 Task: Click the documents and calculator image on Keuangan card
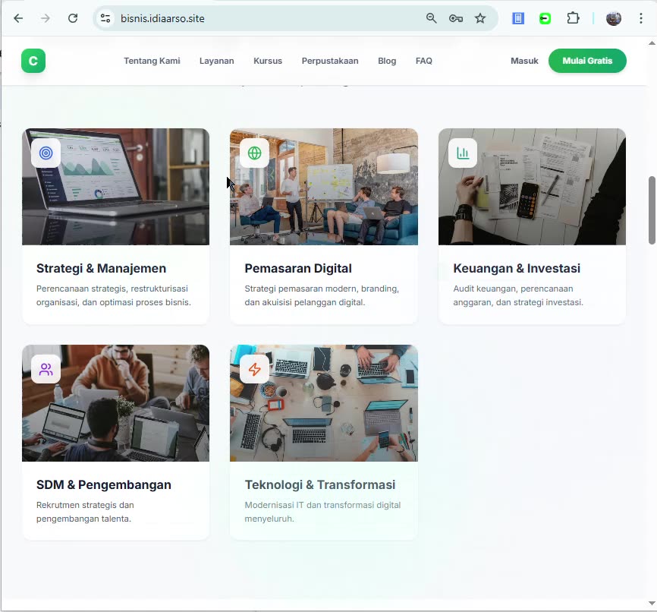532,187
